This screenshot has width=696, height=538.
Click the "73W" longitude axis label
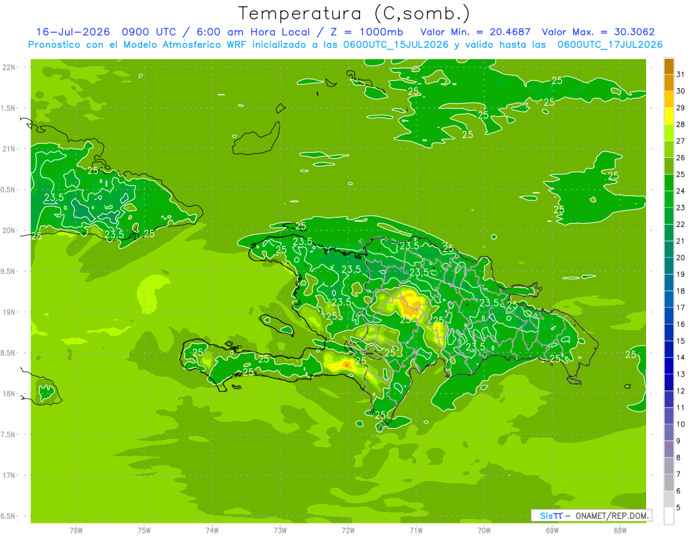(x=280, y=530)
